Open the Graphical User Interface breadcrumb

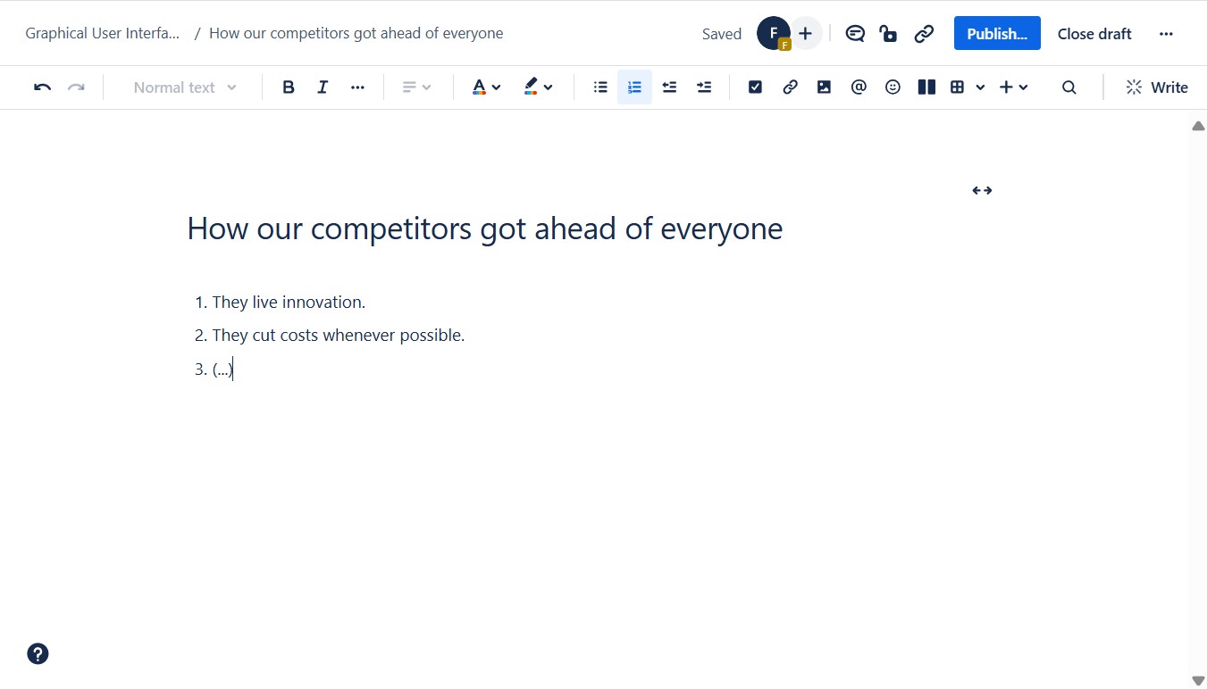pos(103,34)
